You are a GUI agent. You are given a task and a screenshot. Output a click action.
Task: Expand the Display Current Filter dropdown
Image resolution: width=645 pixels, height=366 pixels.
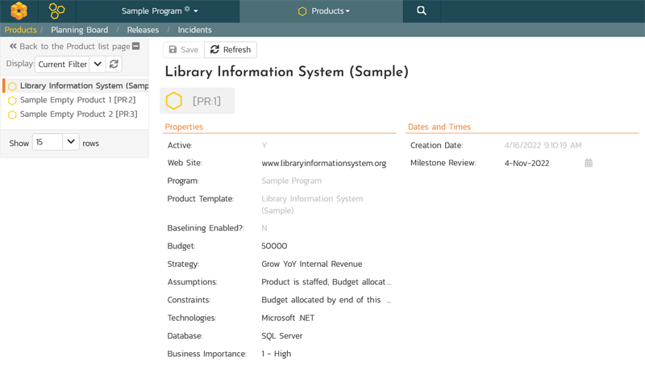(x=98, y=64)
